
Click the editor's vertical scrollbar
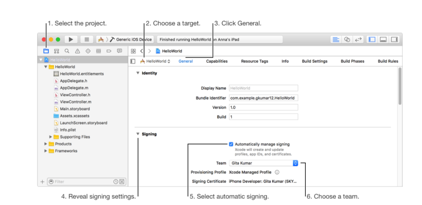400,86
